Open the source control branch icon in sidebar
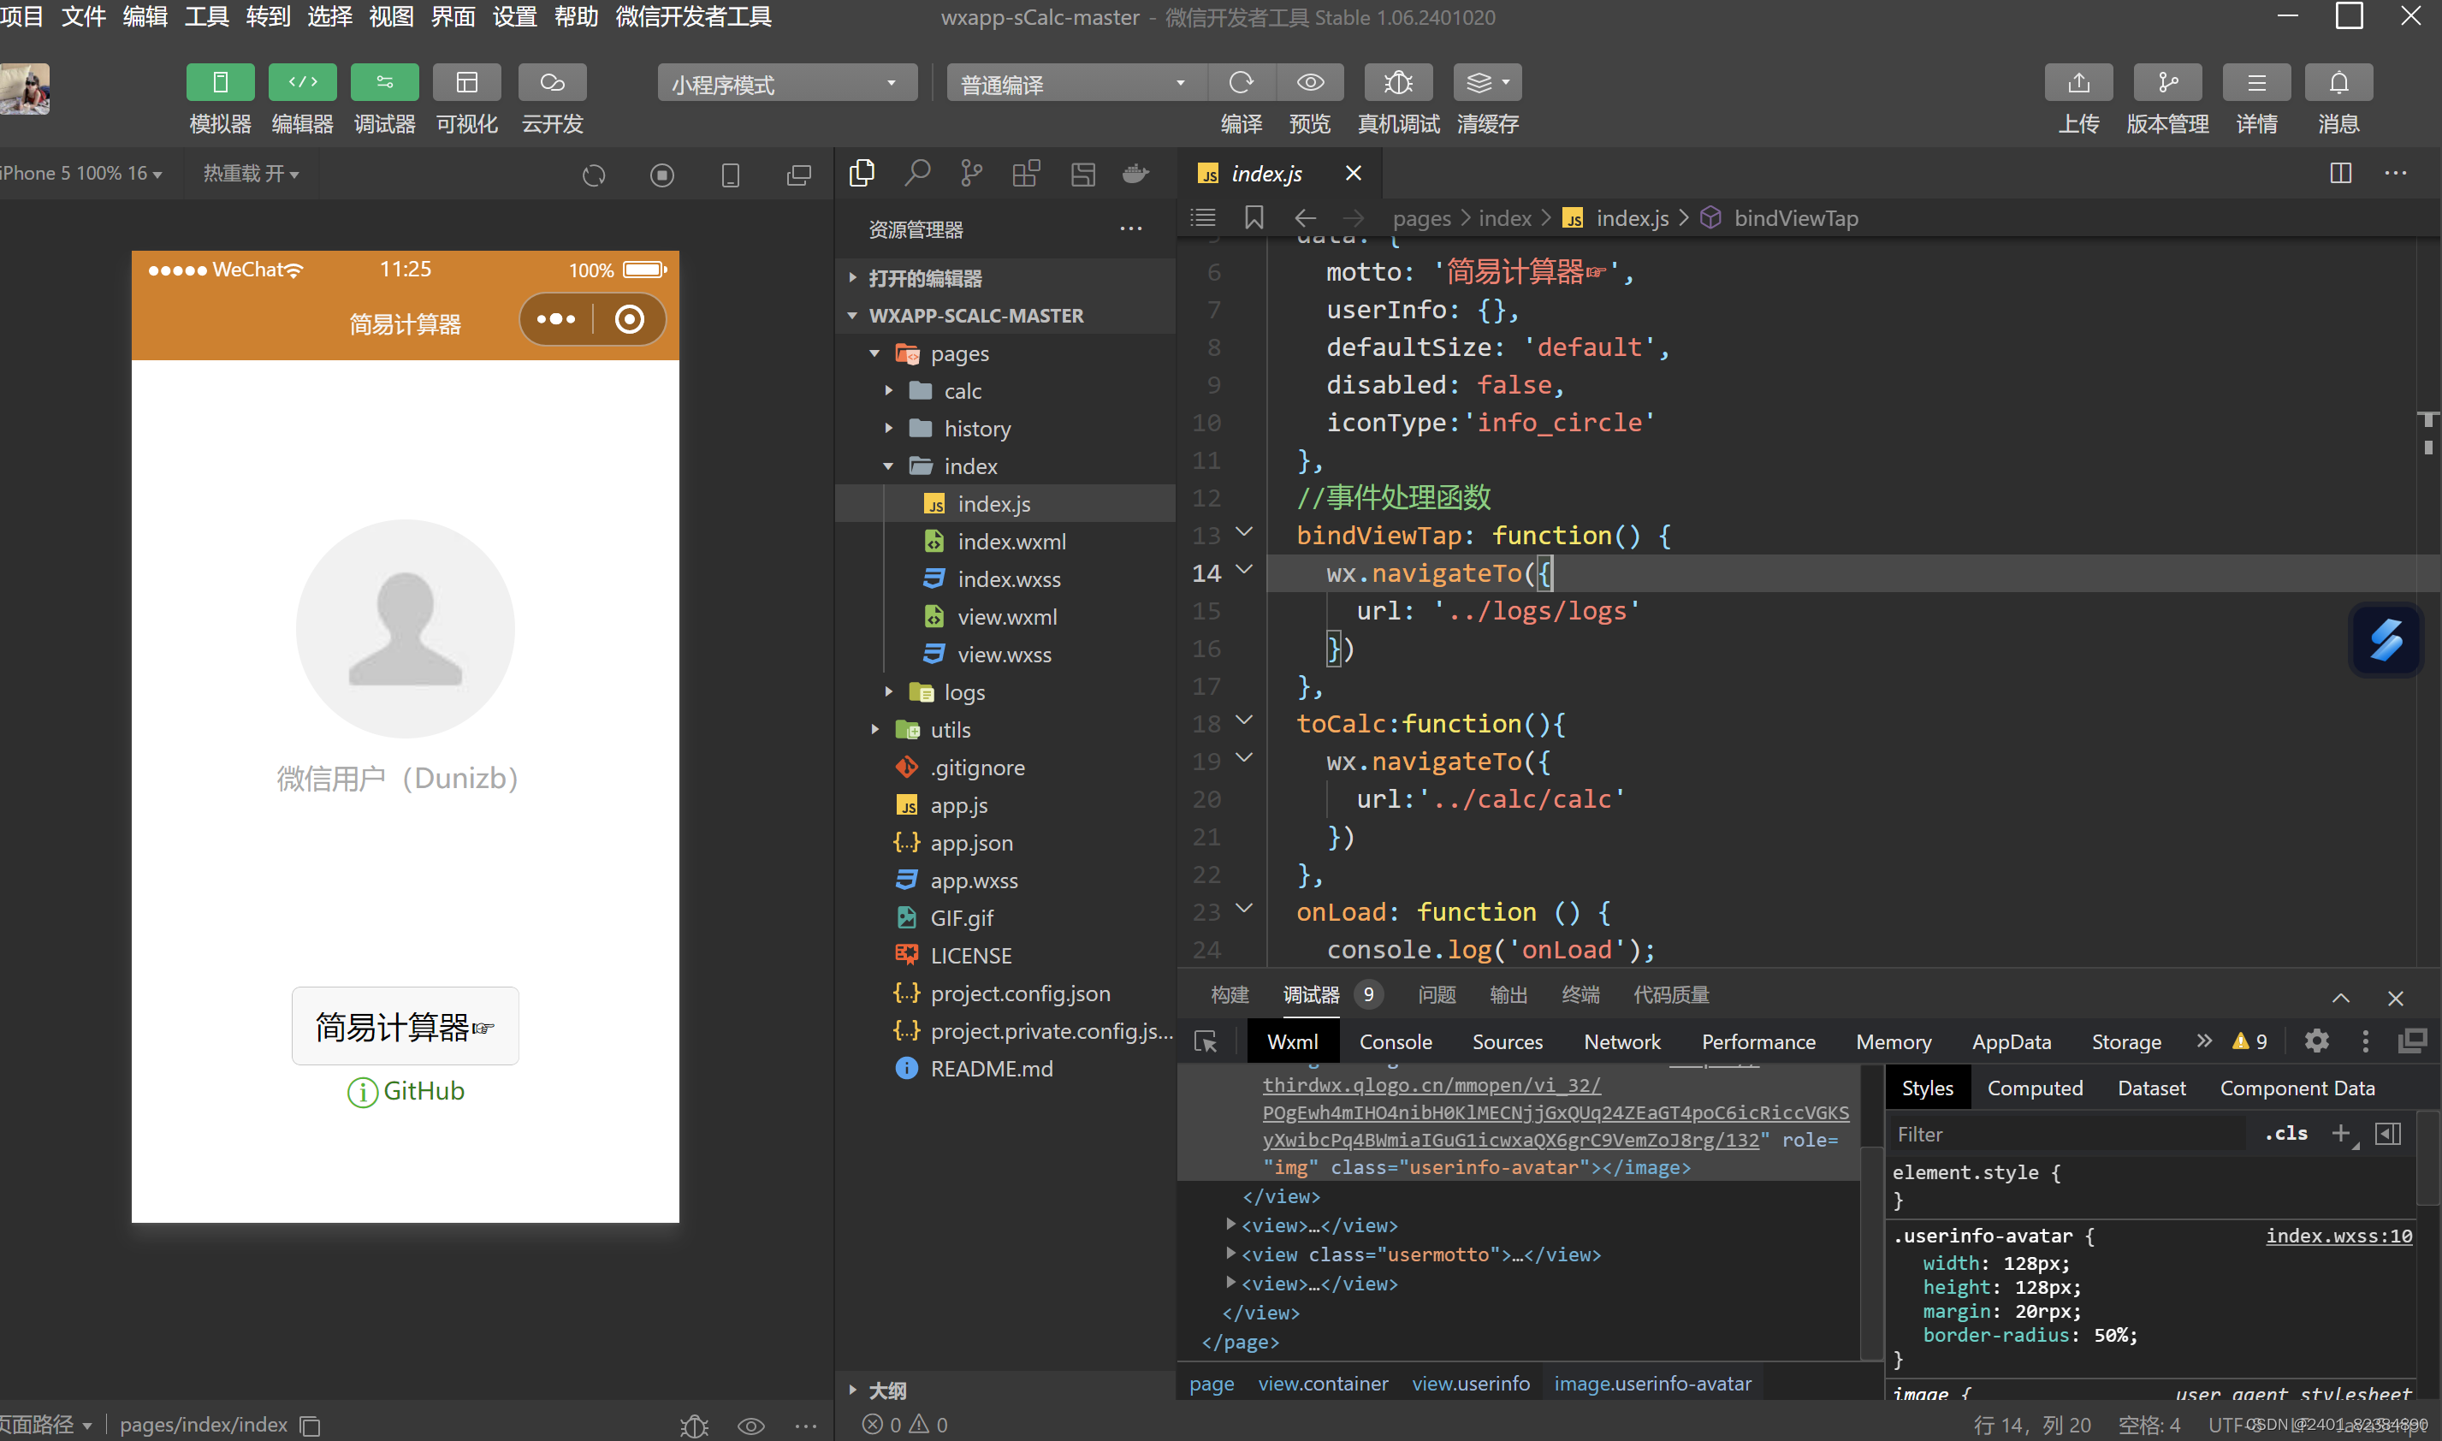Image resolution: width=2442 pixels, height=1441 pixels. (x=970, y=174)
